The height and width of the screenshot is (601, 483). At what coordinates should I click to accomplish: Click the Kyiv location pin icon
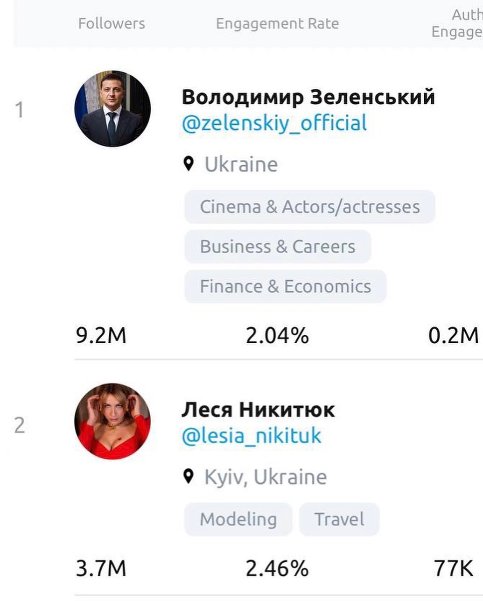[189, 476]
